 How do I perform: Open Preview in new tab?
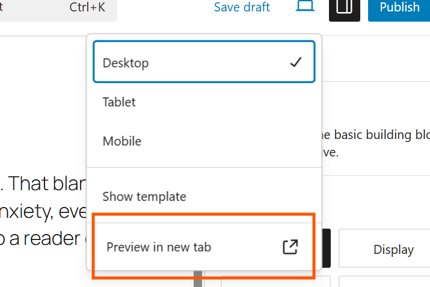click(x=159, y=247)
